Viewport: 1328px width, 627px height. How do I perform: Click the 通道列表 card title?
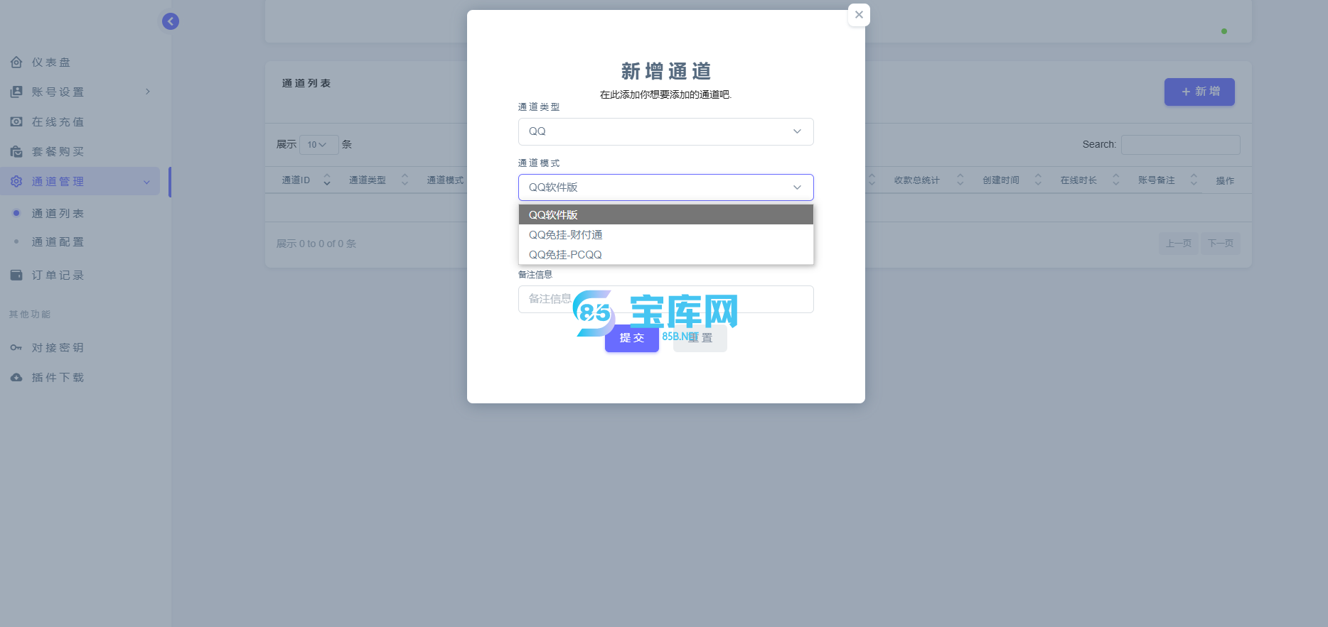tap(306, 83)
